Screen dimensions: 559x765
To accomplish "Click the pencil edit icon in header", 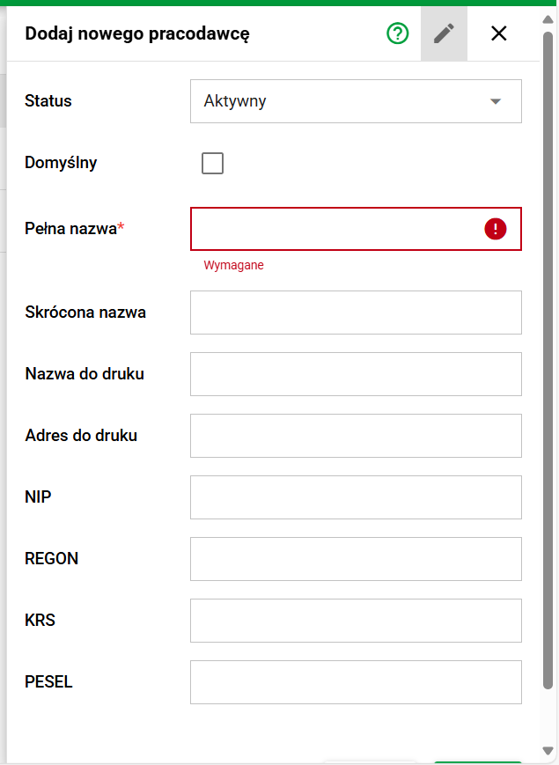I will [x=444, y=33].
